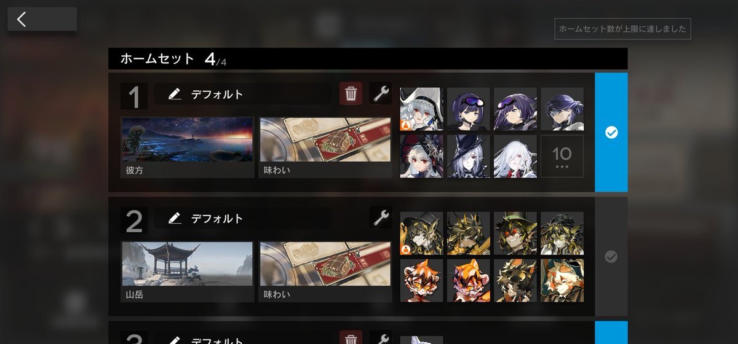The height and width of the screenshot is (344, 738).
Task: Rename set 2 via the pencil icon
Action: click(x=175, y=218)
